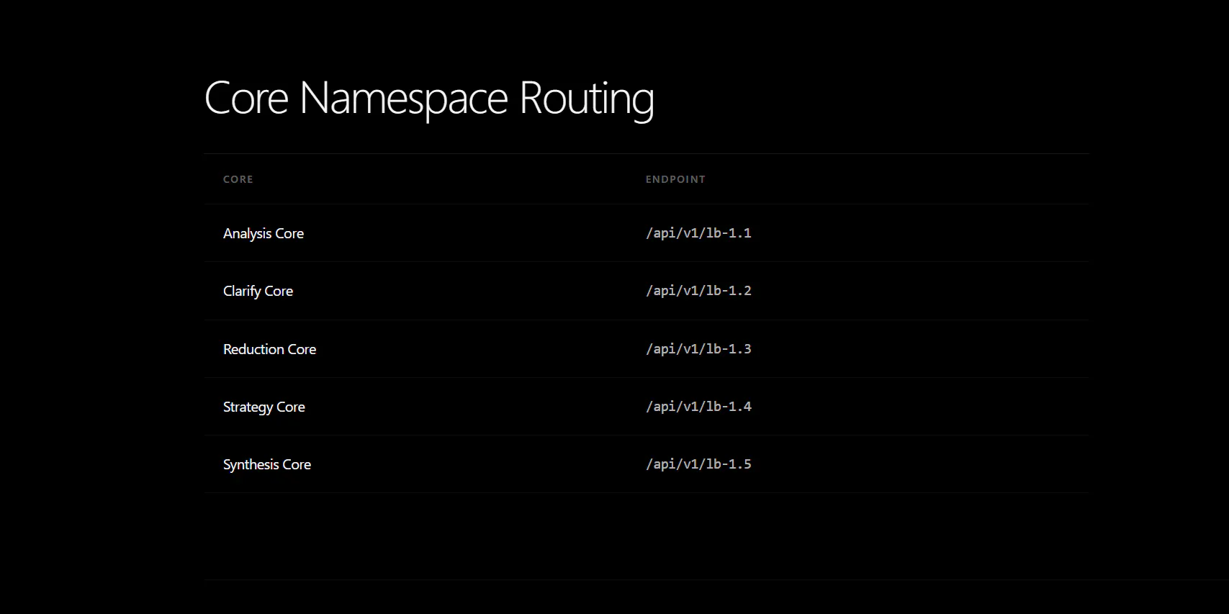The width and height of the screenshot is (1229, 614).
Task: Pick the whole Reduction Core table row
Action: click(647, 349)
